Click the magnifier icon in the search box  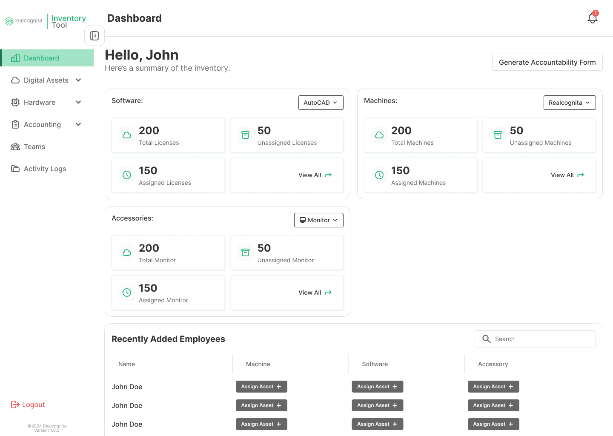486,339
